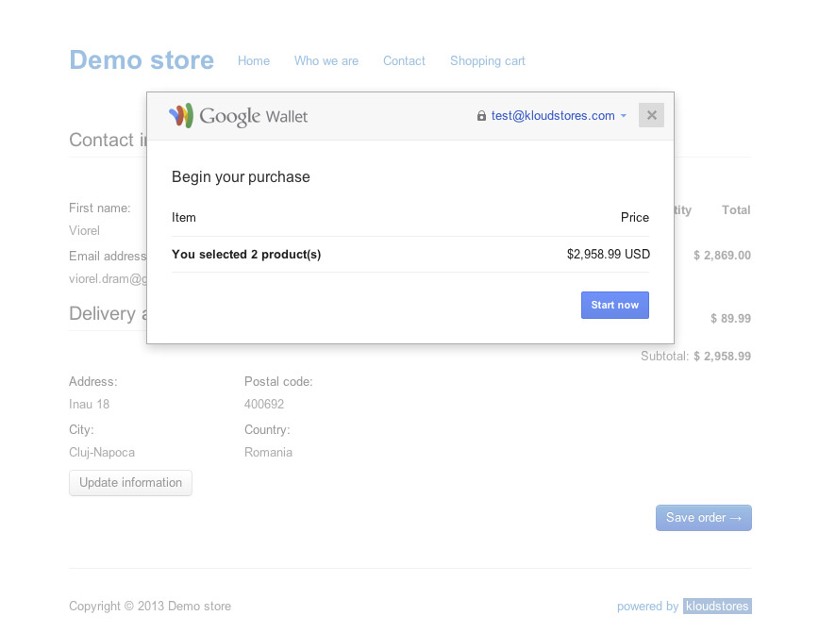Image resolution: width=819 pixels, height=632 pixels.
Task: Click the Total column header
Action: [736, 210]
